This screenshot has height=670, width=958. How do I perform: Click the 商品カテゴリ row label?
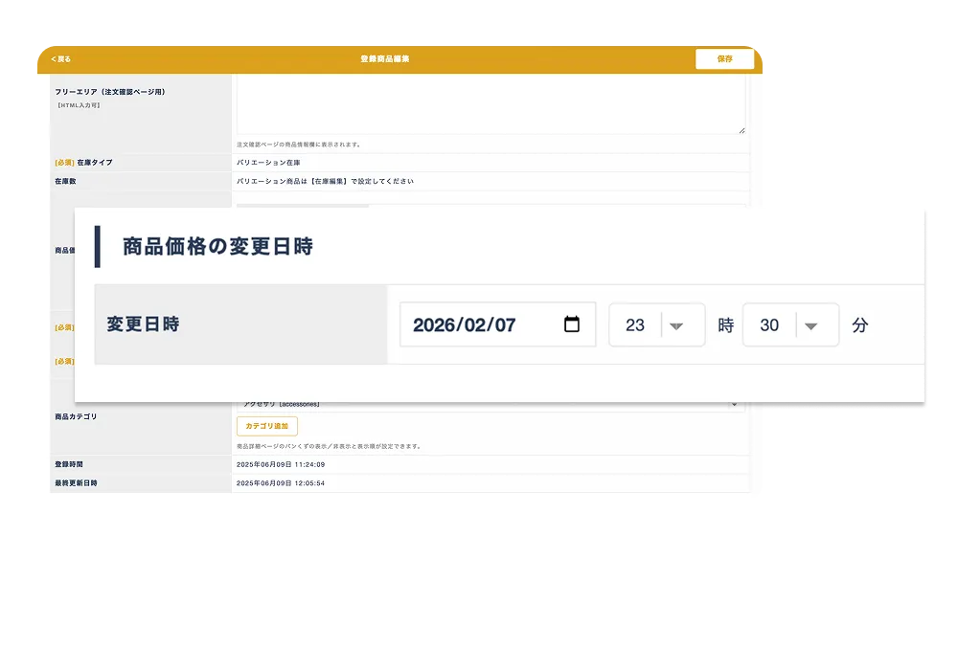coord(76,417)
